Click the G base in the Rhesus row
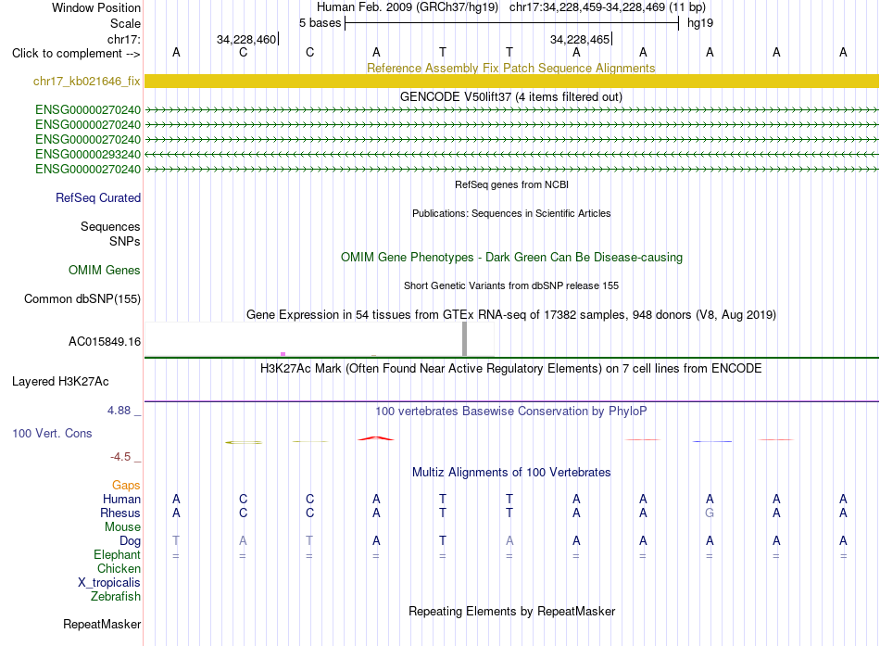 pyautogui.click(x=710, y=513)
